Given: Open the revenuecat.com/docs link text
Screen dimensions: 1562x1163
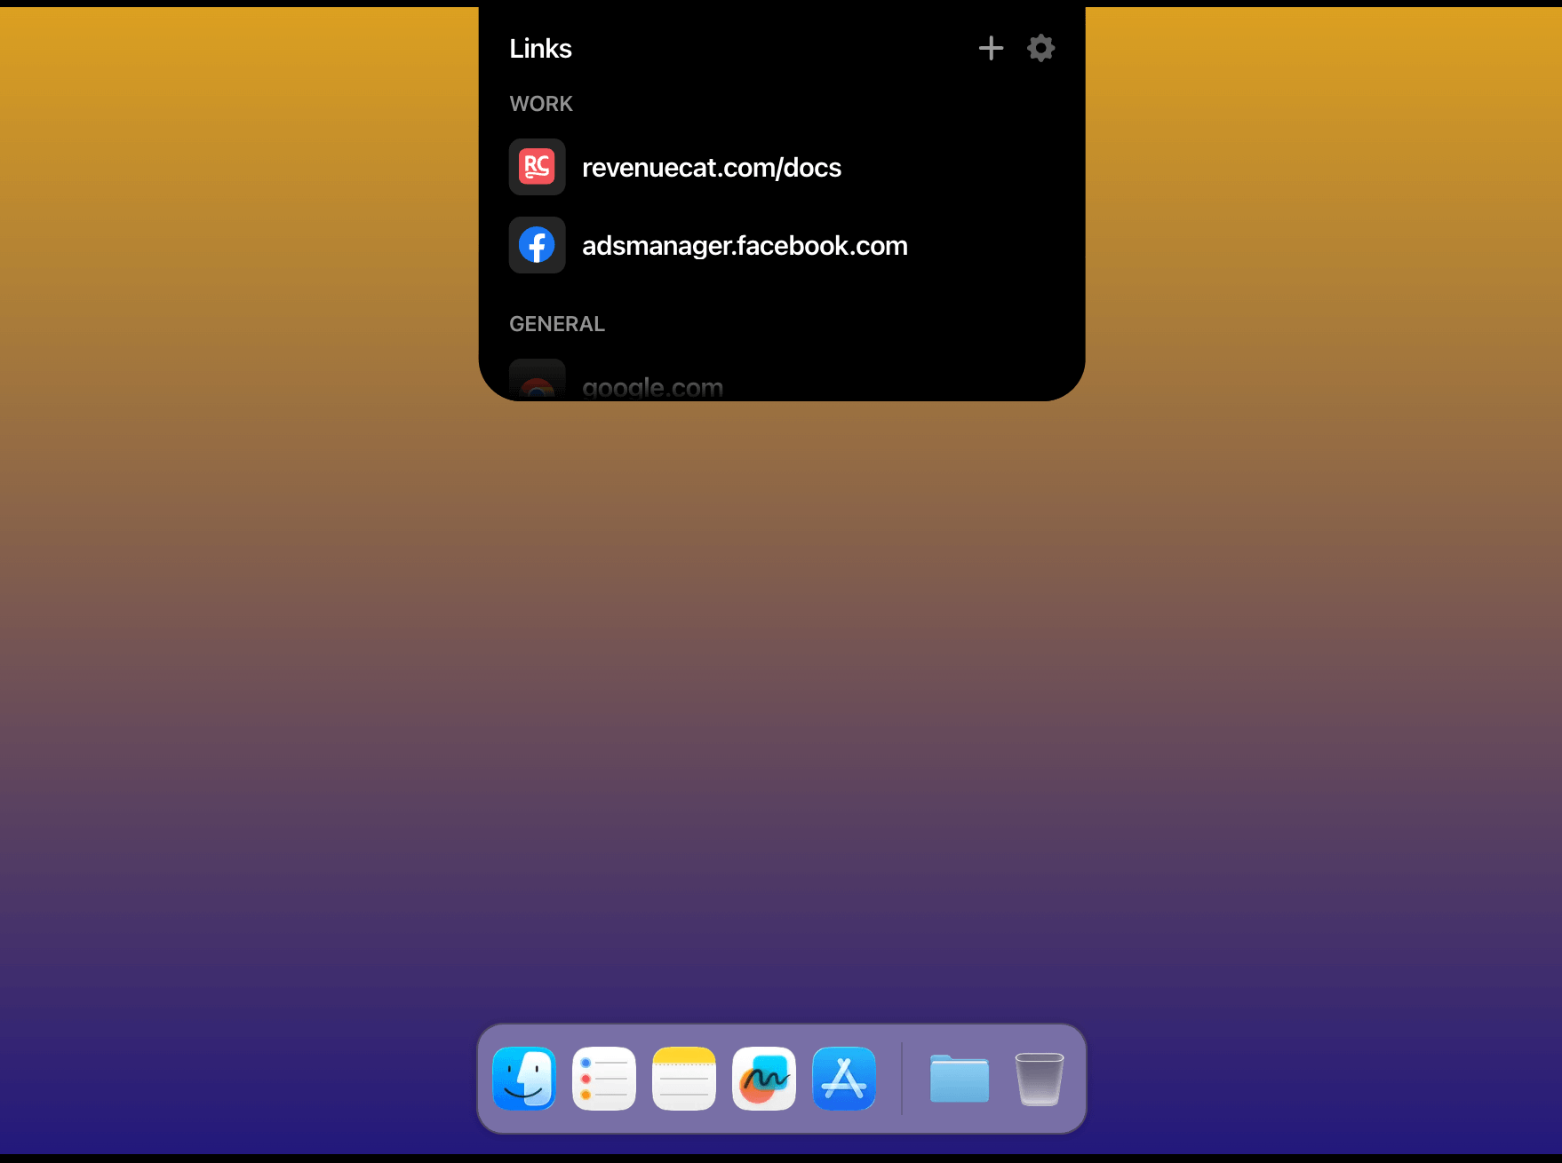Looking at the screenshot, I should 711,168.
